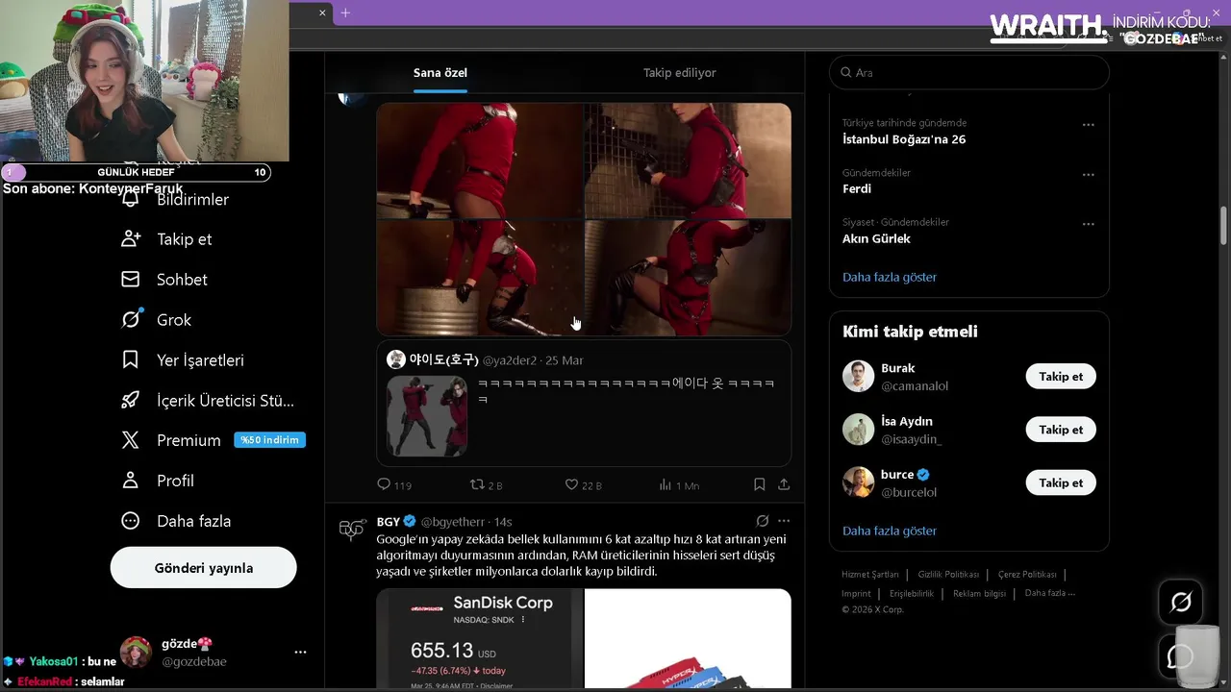Open Sohbet envelope icon
This screenshot has height=692, width=1231.
click(x=131, y=279)
